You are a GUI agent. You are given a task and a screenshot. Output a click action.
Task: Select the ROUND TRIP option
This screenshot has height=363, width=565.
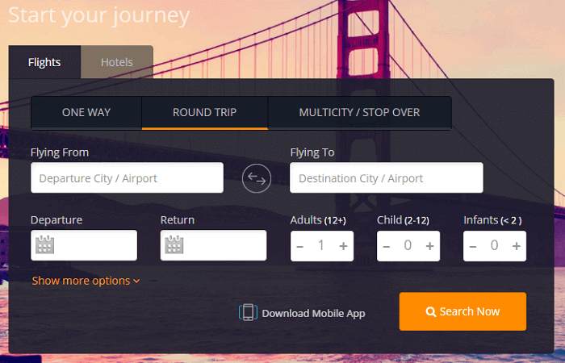point(204,113)
